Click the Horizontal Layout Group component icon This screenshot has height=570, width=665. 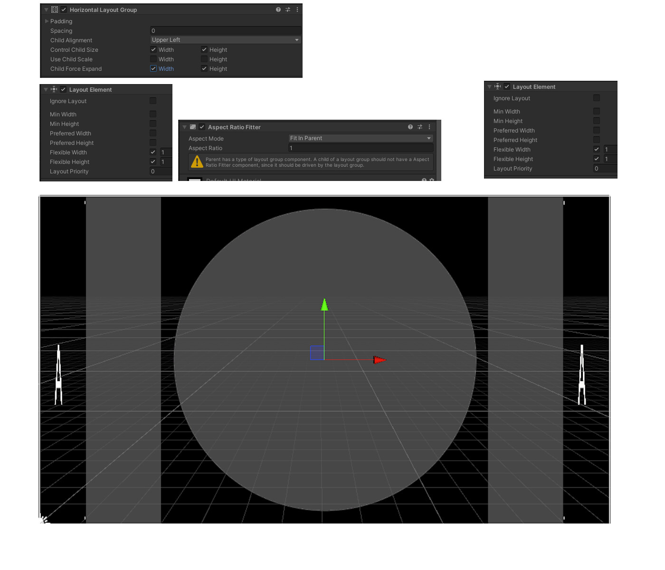tap(55, 9)
